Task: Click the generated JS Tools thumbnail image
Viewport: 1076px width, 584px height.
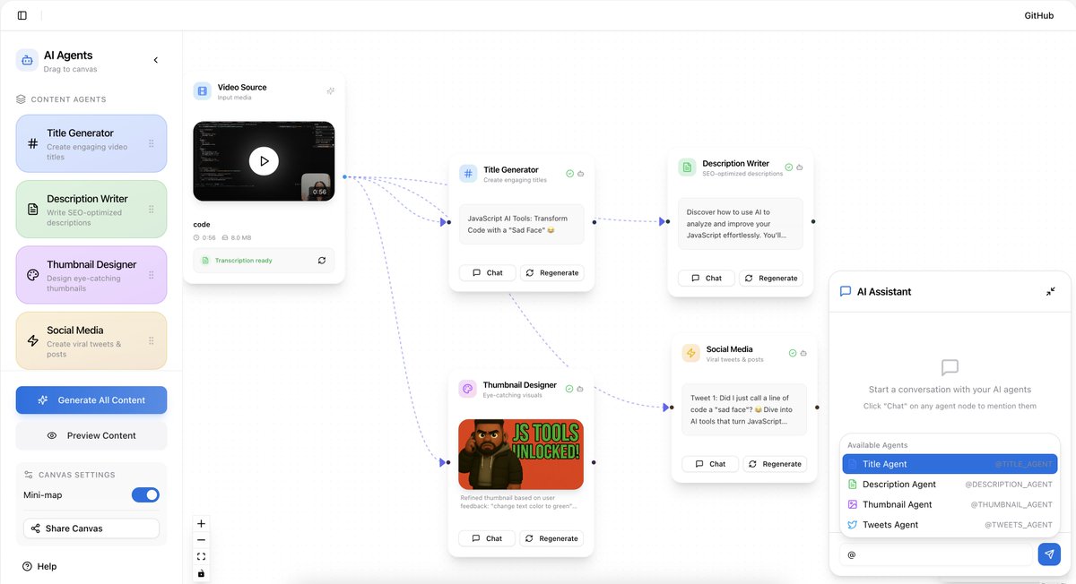Action: 521,454
